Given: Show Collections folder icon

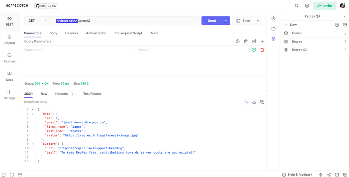Looking at the screenshot, I should (x=273, y=29).
